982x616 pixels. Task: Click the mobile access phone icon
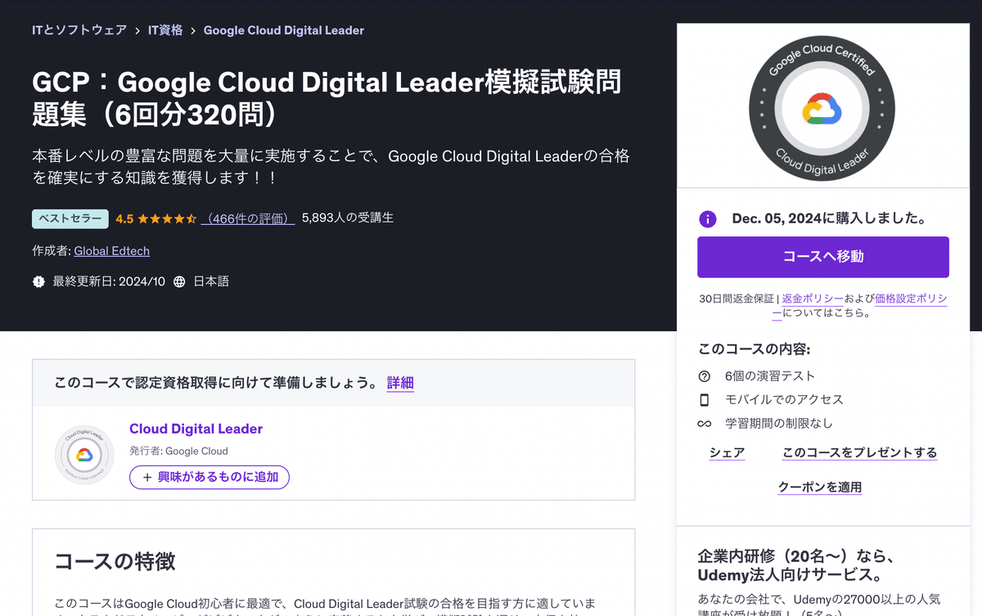click(x=704, y=400)
